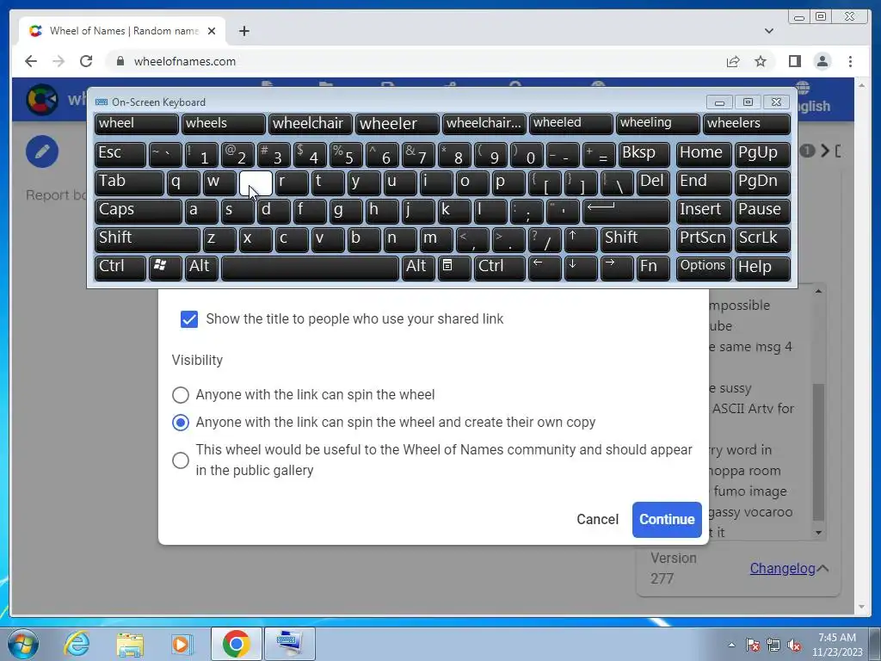This screenshot has width=881, height=661.
Task: Open Windows Start menu orb
Action: [x=23, y=644]
